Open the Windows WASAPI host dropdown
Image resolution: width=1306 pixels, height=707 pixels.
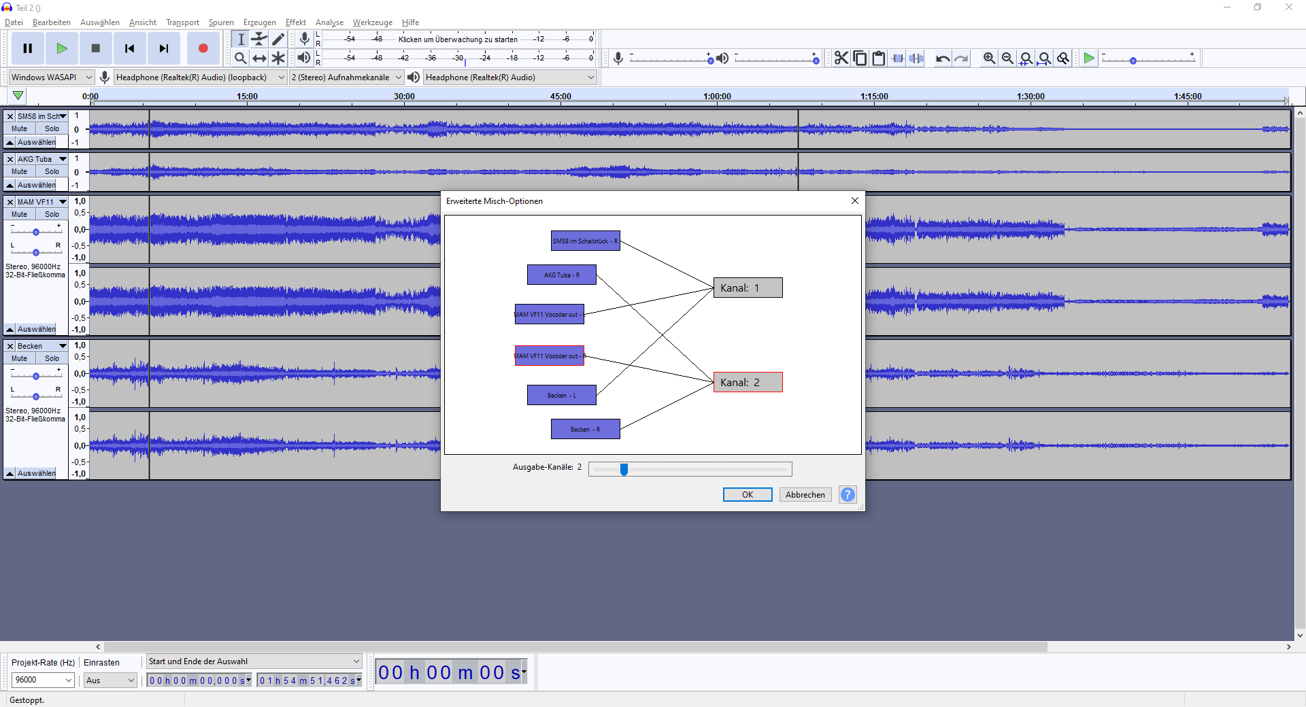tap(51, 77)
